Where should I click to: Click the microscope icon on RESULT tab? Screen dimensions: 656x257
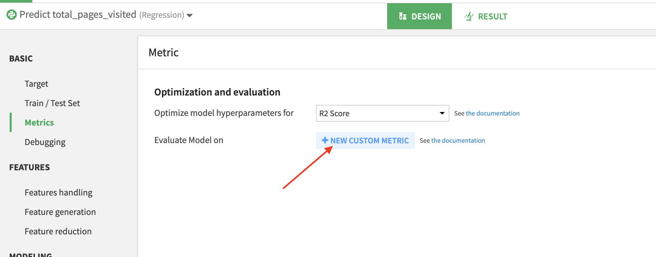pyautogui.click(x=469, y=16)
